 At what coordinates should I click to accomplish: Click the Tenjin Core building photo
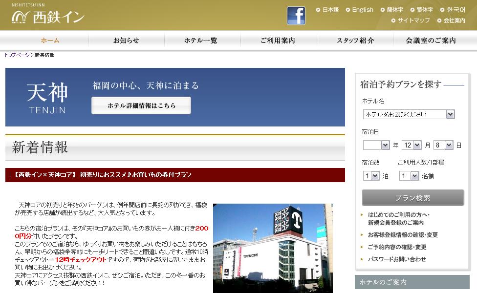click(273, 249)
